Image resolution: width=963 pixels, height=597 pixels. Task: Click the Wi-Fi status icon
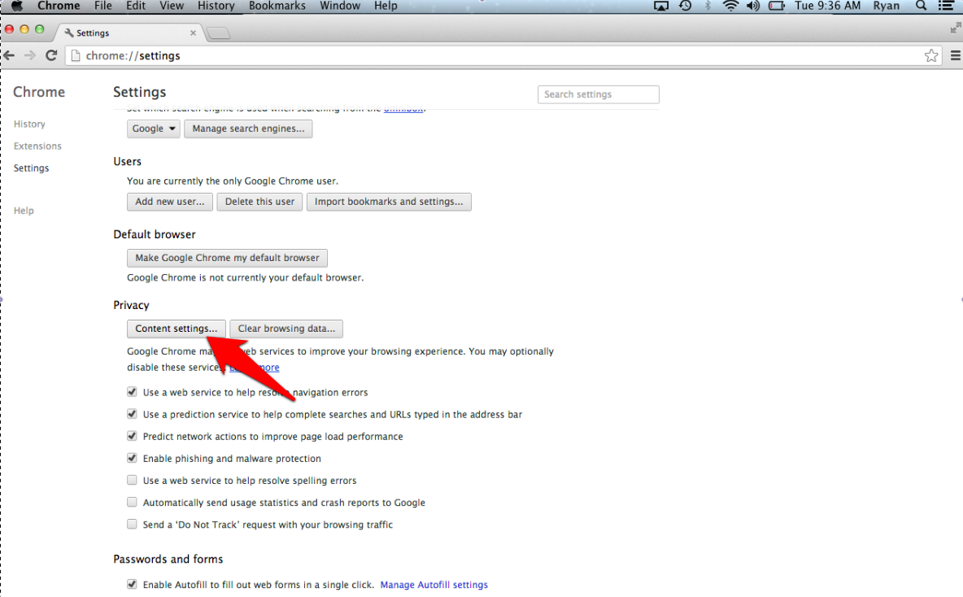[x=730, y=6]
